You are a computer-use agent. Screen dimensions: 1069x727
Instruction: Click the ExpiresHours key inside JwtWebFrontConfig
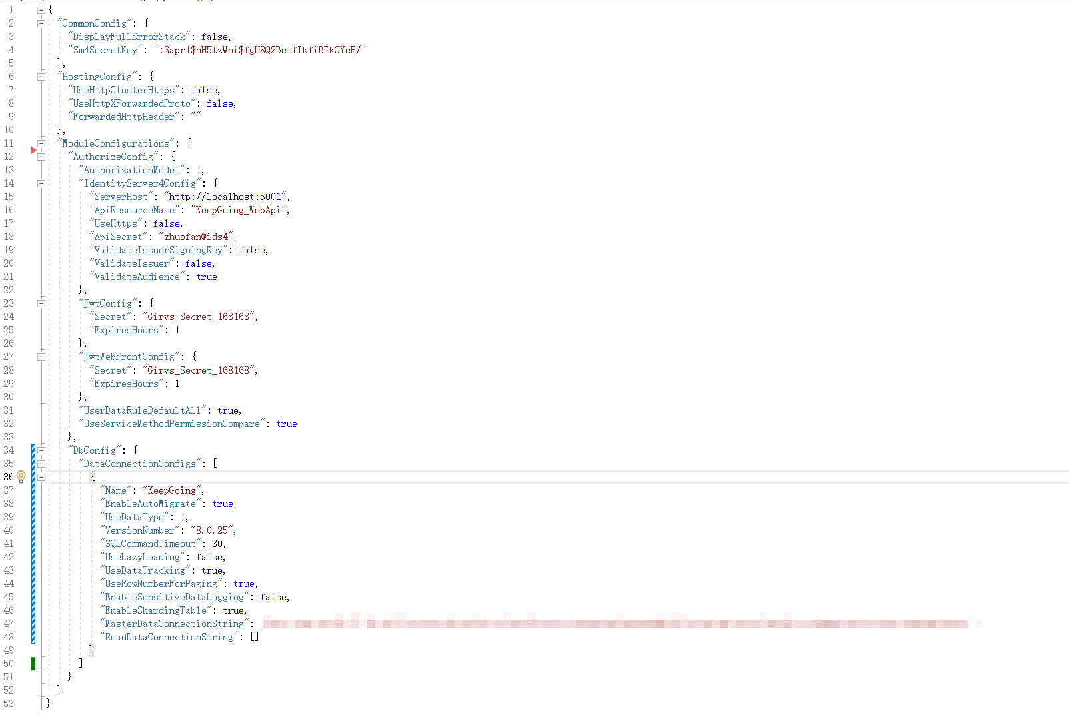coord(127,384)
